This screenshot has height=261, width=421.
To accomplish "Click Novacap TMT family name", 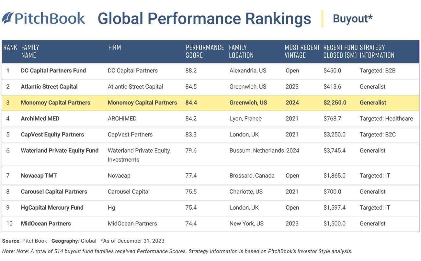I will tap(39, 176).
